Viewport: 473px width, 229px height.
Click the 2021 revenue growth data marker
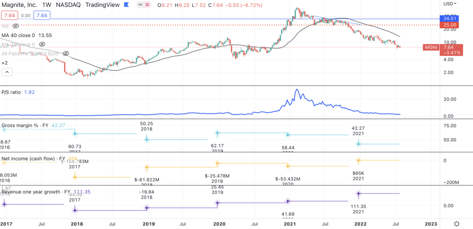[358, 193]
